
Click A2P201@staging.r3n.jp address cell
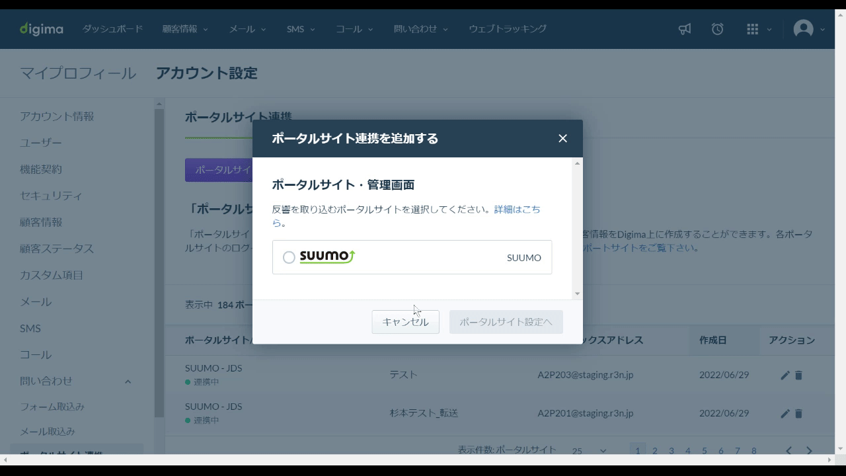[x=586, y=413]
